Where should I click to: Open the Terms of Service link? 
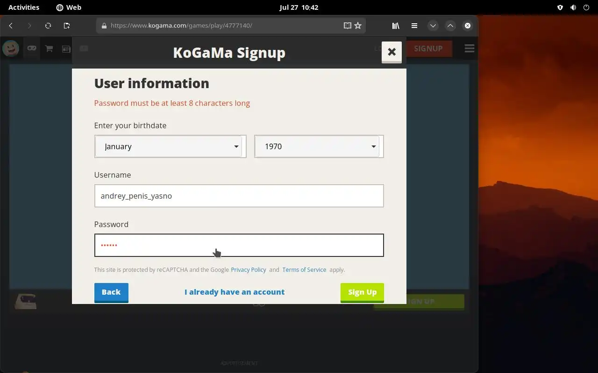click(x=304, y=269)
